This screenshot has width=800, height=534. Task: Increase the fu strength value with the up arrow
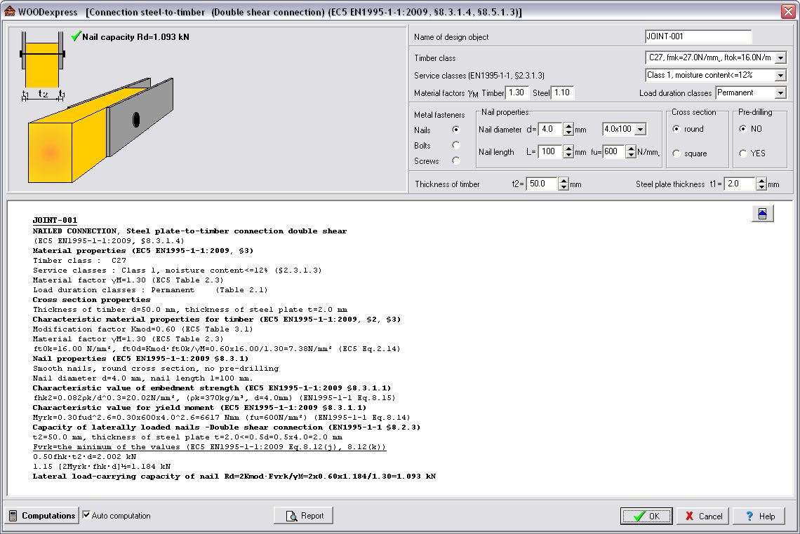pyautogui.click(x=631, y=149)
